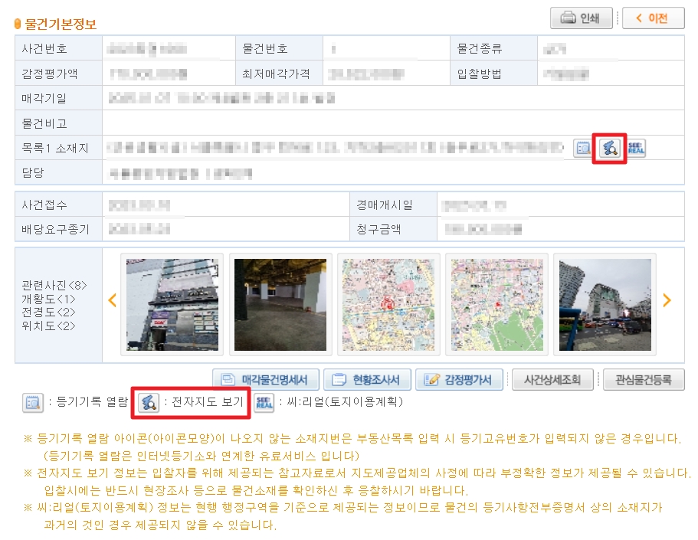Click the 사건상세조회 button
The width and height of the screenshot is (698, 540).
[x=552, y=379]
